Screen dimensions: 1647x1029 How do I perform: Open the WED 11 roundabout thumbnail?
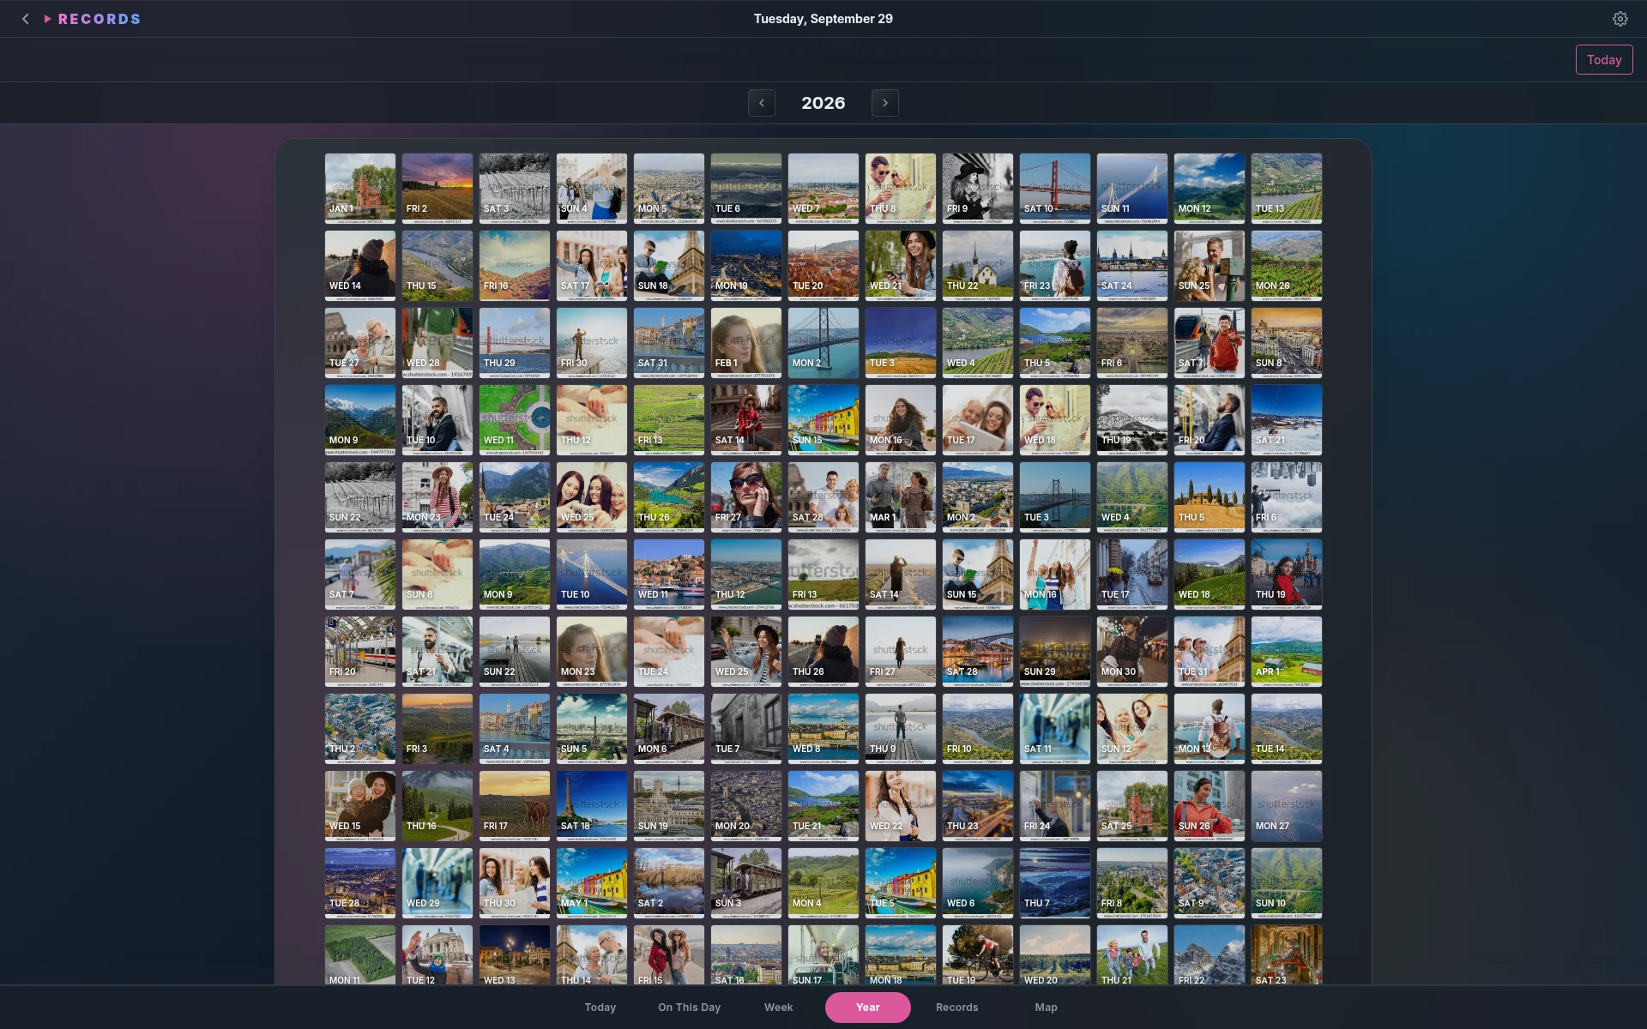pyautogui.click(x=515, y=420)
